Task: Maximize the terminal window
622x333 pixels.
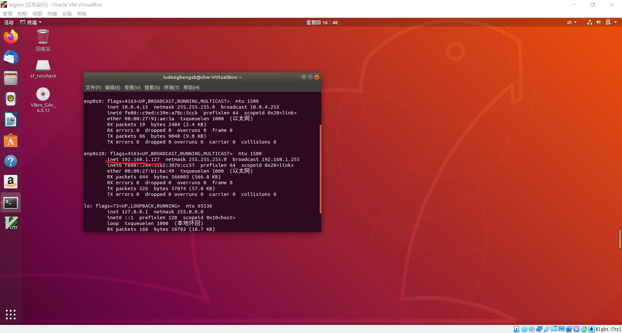Action: 310,77
